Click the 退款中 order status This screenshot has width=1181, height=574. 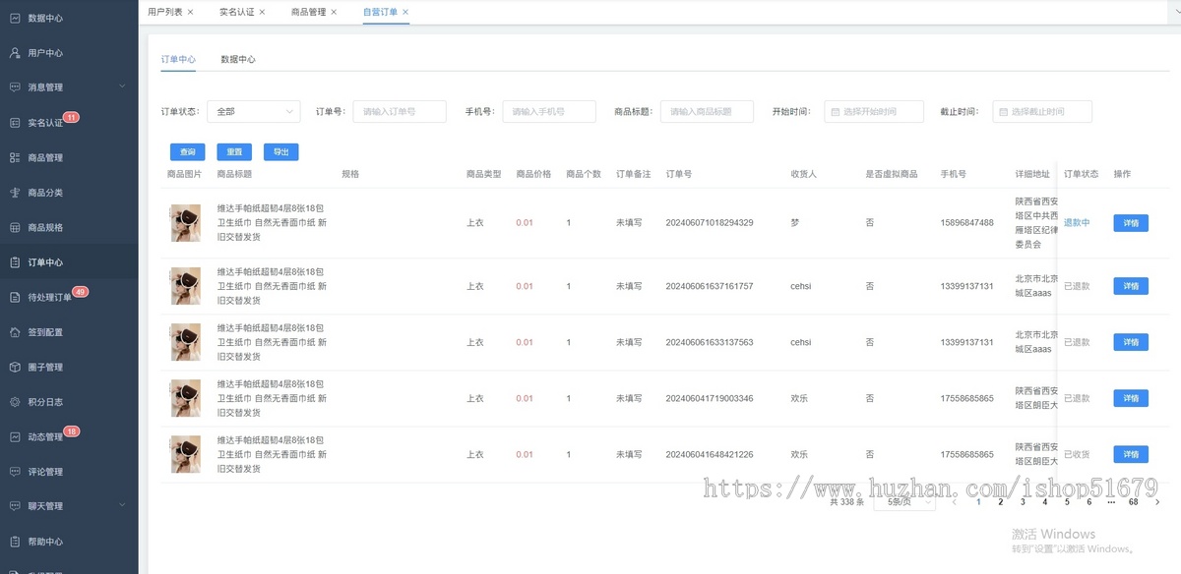coord(1077,223)
